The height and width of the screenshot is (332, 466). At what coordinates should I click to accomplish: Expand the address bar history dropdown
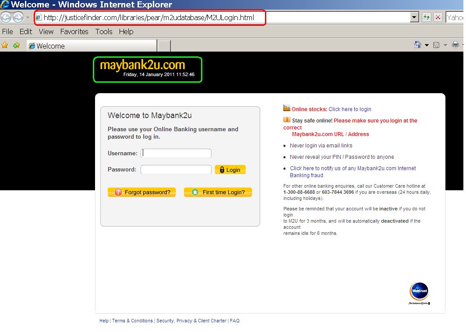414,17
